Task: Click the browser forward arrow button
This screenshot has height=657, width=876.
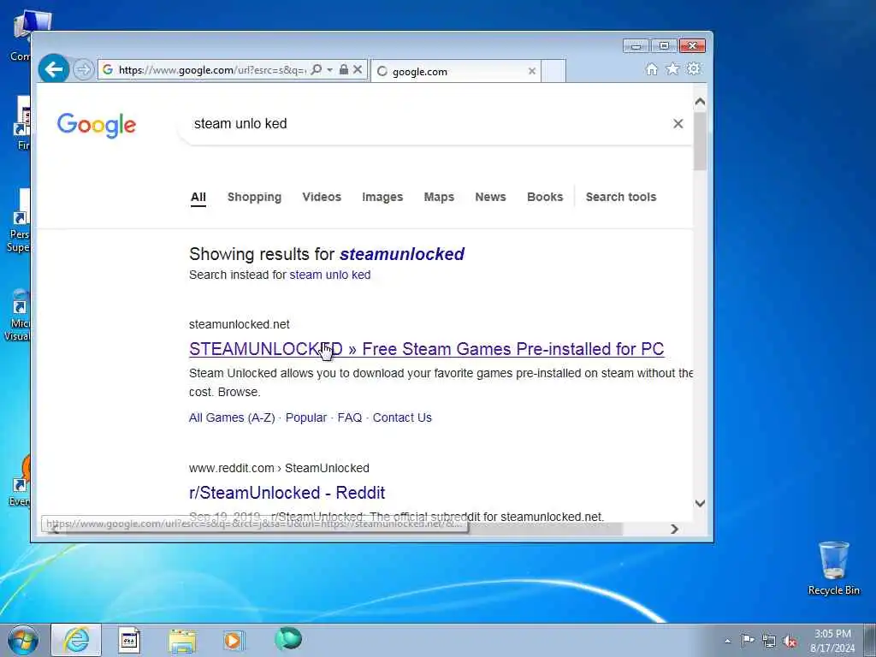Action: coord(84,70)
